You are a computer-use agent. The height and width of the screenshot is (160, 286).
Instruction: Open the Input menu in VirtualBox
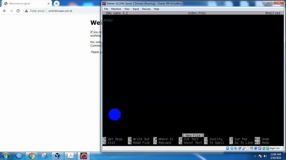[x=136, y=9]
